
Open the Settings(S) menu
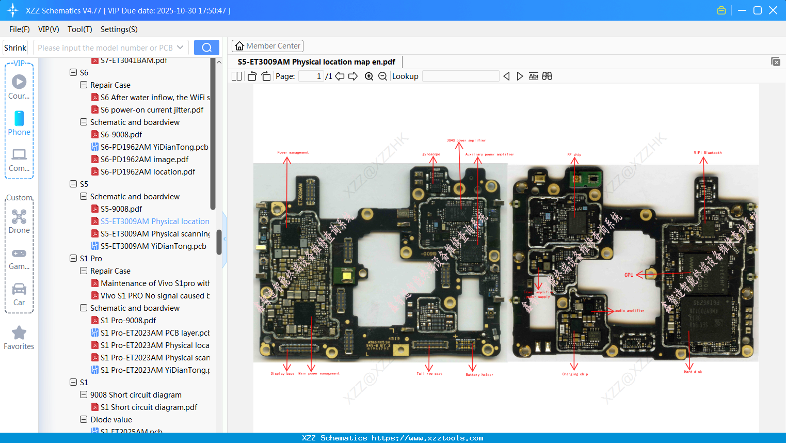119,29
